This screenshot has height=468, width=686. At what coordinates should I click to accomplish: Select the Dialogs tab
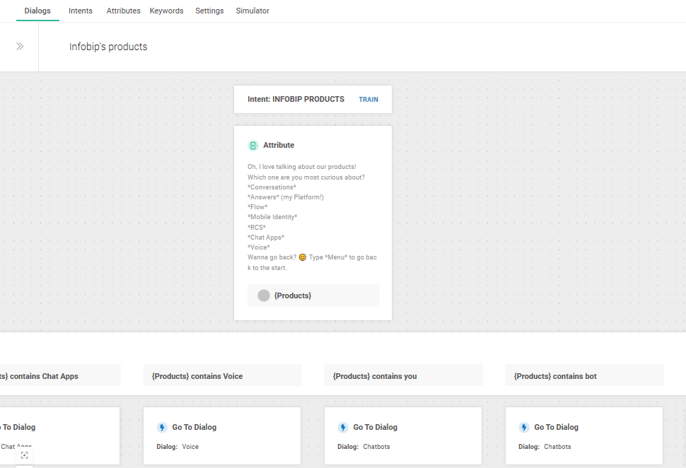click(37, 11)
